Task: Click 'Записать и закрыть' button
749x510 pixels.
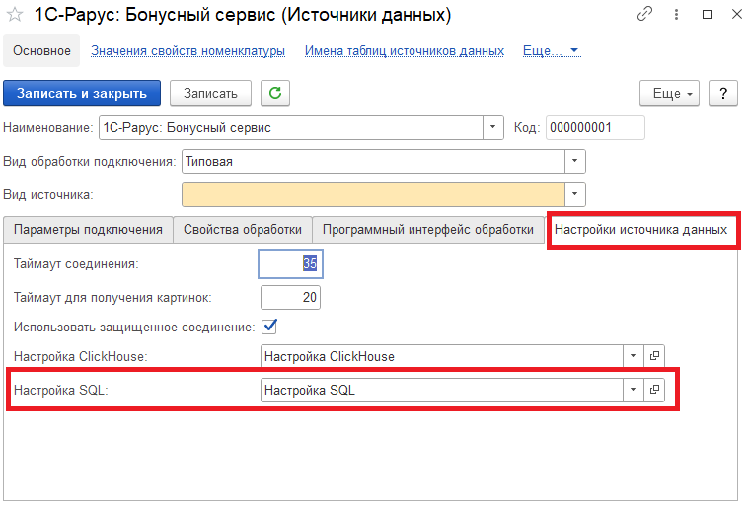Action: 82,93
